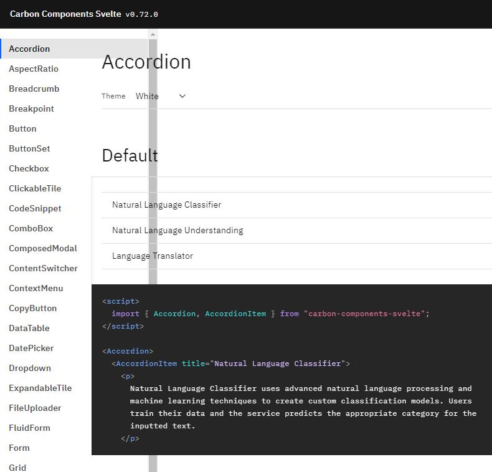Go to the Form component page
492x472 pixels.
click(x=19, y=448)
